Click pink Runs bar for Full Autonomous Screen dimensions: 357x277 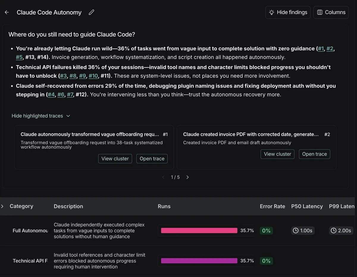click(x=199, y=231)
